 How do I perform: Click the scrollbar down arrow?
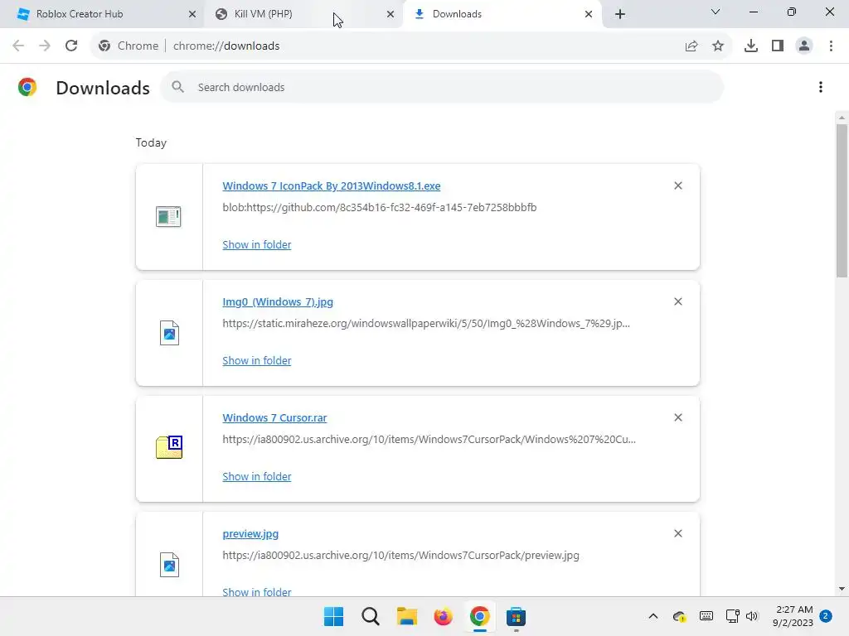coord(842,589)
